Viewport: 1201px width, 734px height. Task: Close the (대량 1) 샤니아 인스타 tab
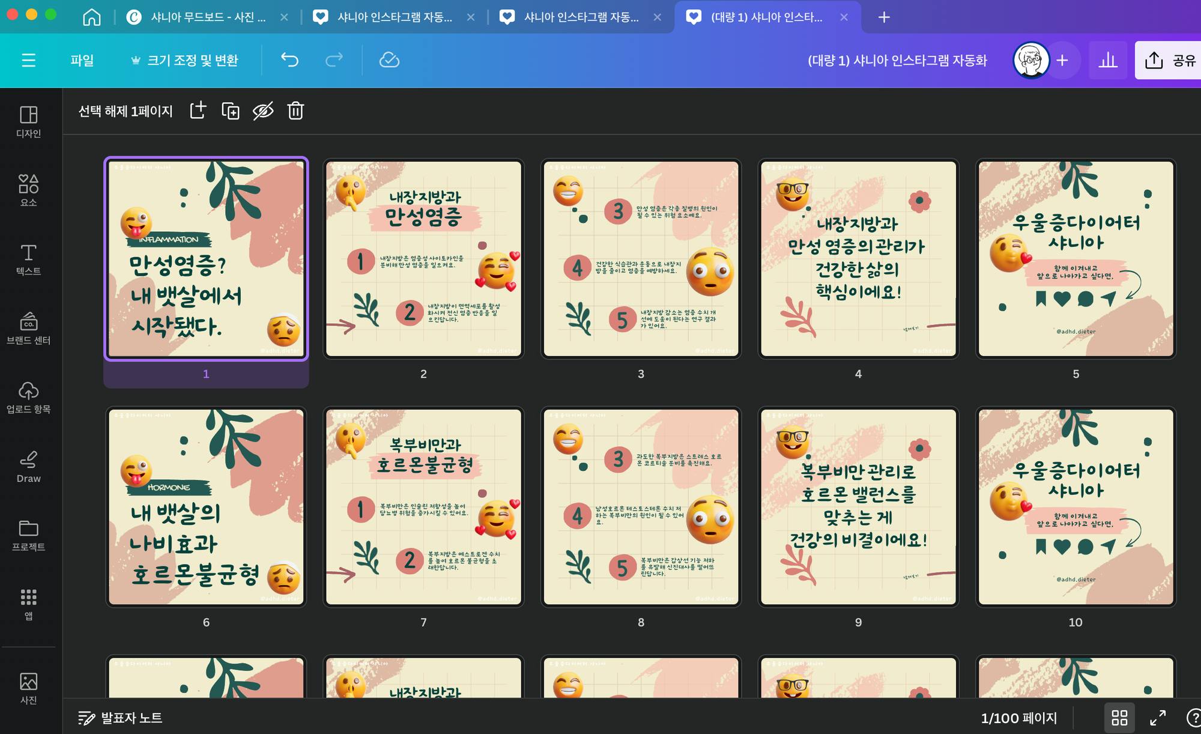tap(844, 17)
